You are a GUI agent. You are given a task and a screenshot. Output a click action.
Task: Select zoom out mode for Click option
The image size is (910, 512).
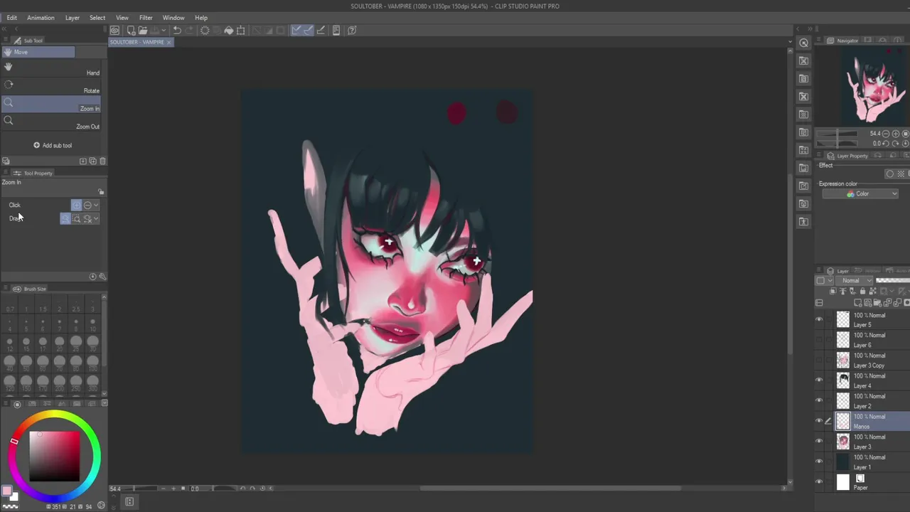click(87, 205)
